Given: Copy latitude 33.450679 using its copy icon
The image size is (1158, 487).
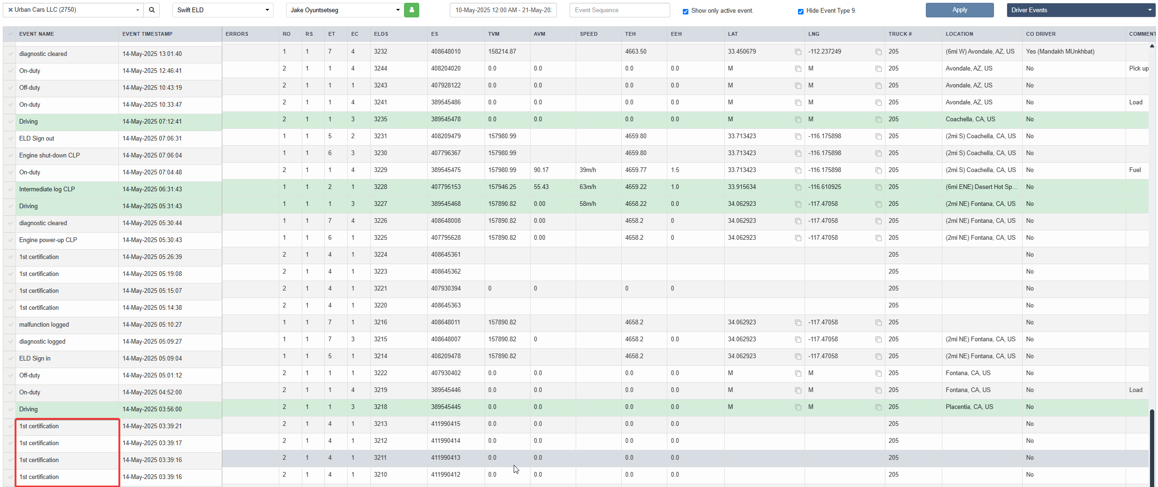Looking at the screenshot, I should click(x=798, y=52).
